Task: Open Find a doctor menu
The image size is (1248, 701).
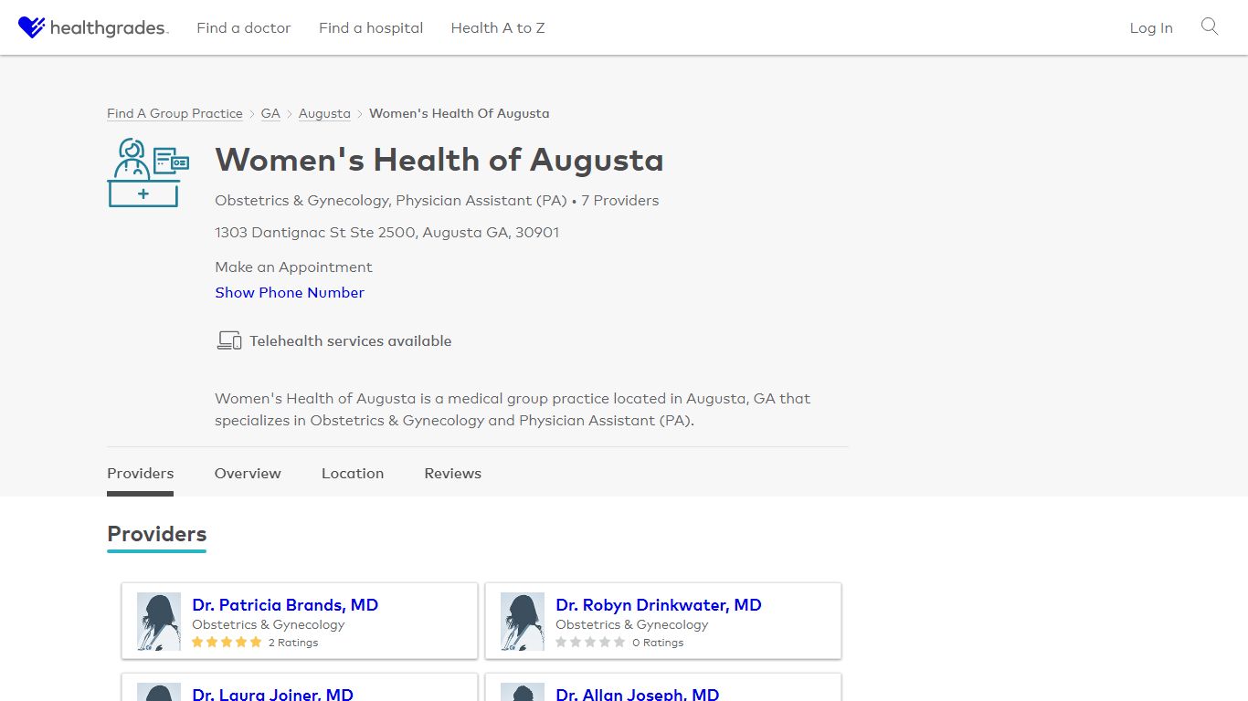Action: click(244, 28)
